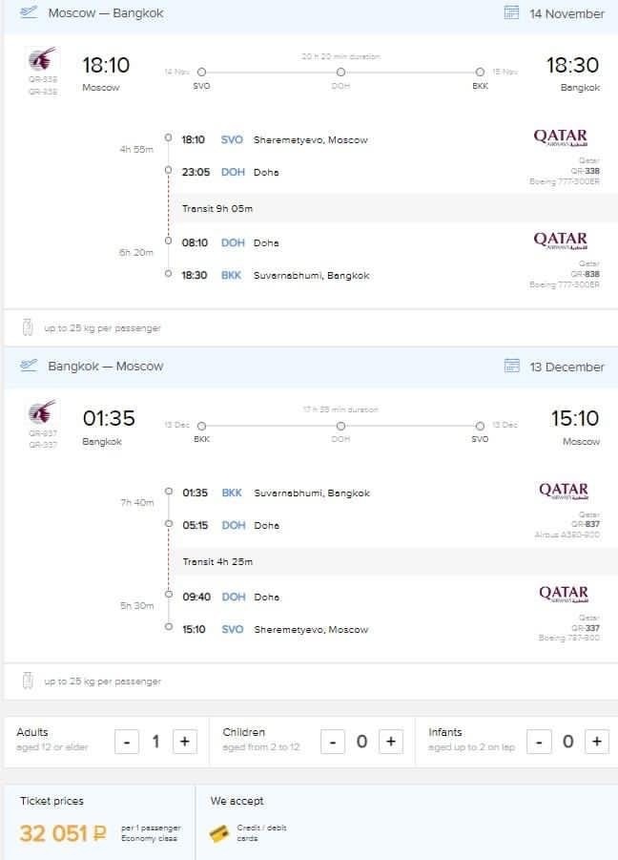Click the luggage icon under the return flight
618x860 pixels.
pyautogui.click(x=28, y=681)
